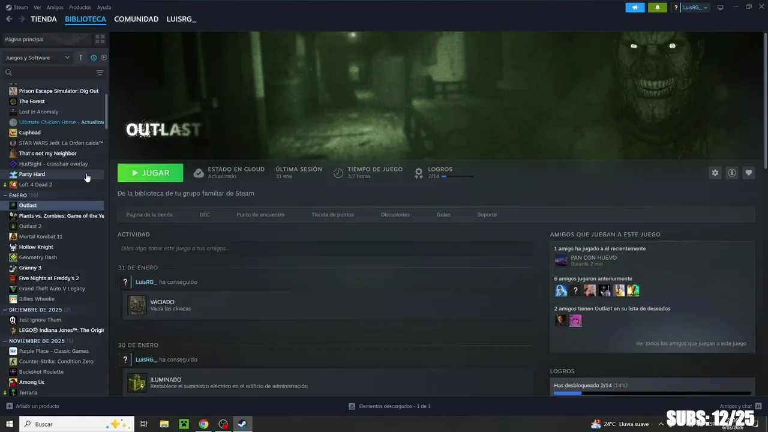The height and width of the screenshot is (432, 768).
Task: Open the Discusiones link
Action: 395,214
